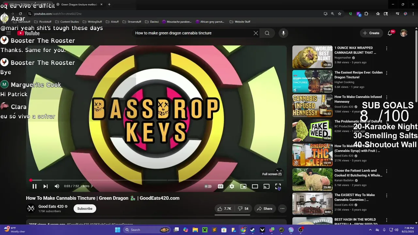Open a new browser tab

[109, 5]
